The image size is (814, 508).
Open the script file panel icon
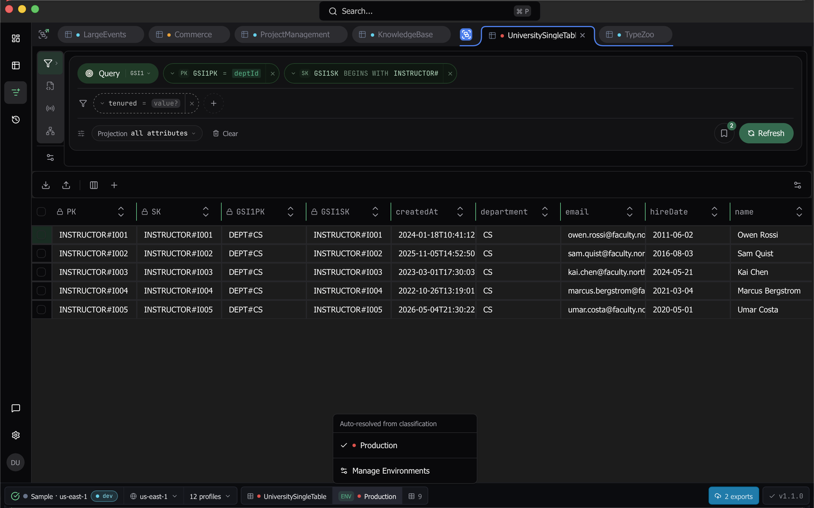click(50, 86)
